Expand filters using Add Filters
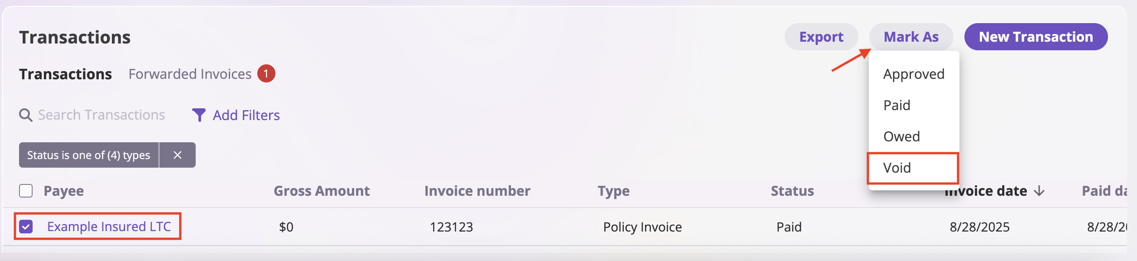The width and height of the screenshot is (1137, 261). pyautogui.click(x=246, y=115)
